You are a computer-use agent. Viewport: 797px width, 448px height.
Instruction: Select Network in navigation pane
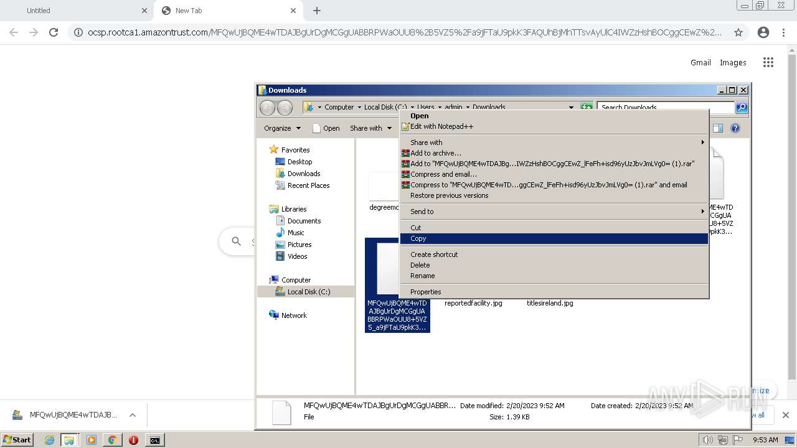[x=288, y=315]
